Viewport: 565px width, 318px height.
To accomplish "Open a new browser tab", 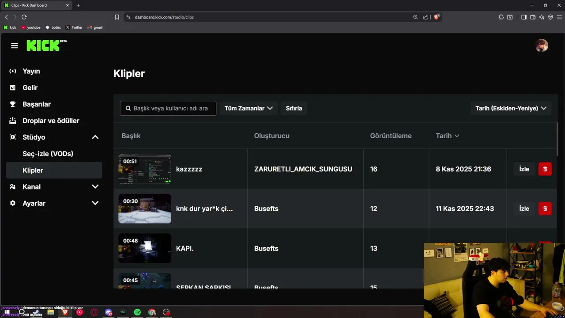I will coord(79,5).
